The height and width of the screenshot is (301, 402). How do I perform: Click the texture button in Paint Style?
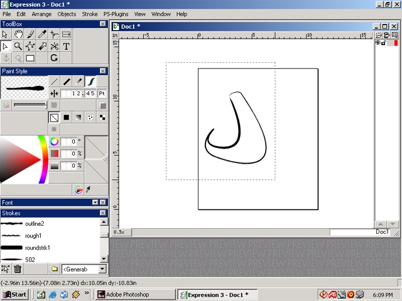click(54, 105)
